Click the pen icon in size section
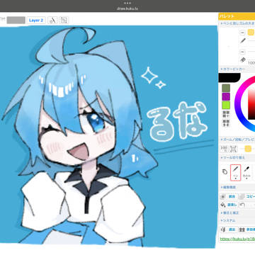The height and width of the screenshot is (255, 255). (243, 41)
